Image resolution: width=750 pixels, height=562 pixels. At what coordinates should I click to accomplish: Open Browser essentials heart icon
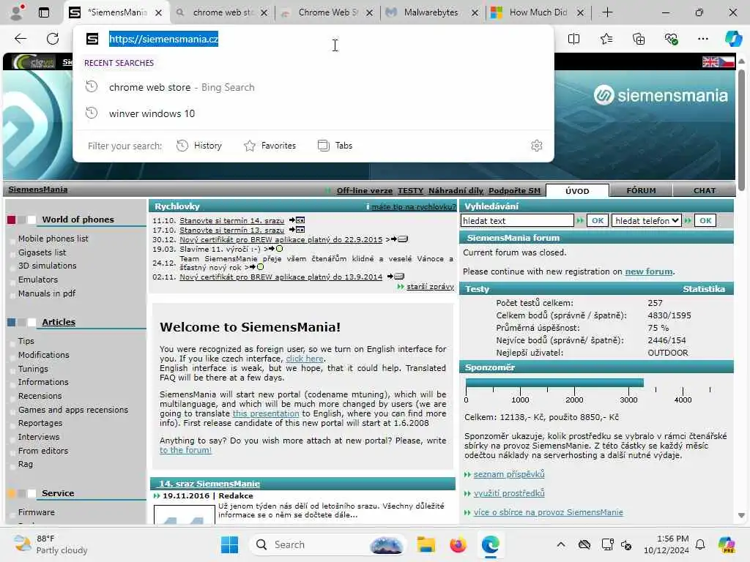671,39
